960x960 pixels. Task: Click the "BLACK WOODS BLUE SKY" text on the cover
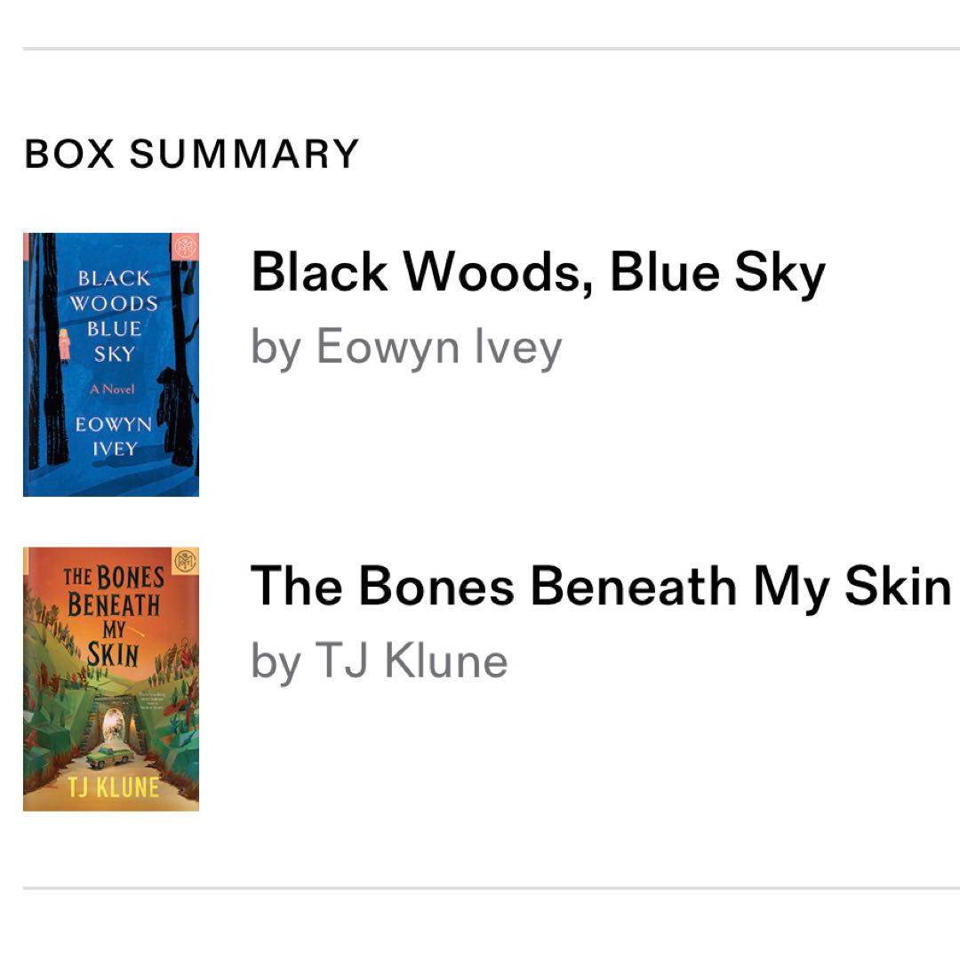(x=116, y=316)
